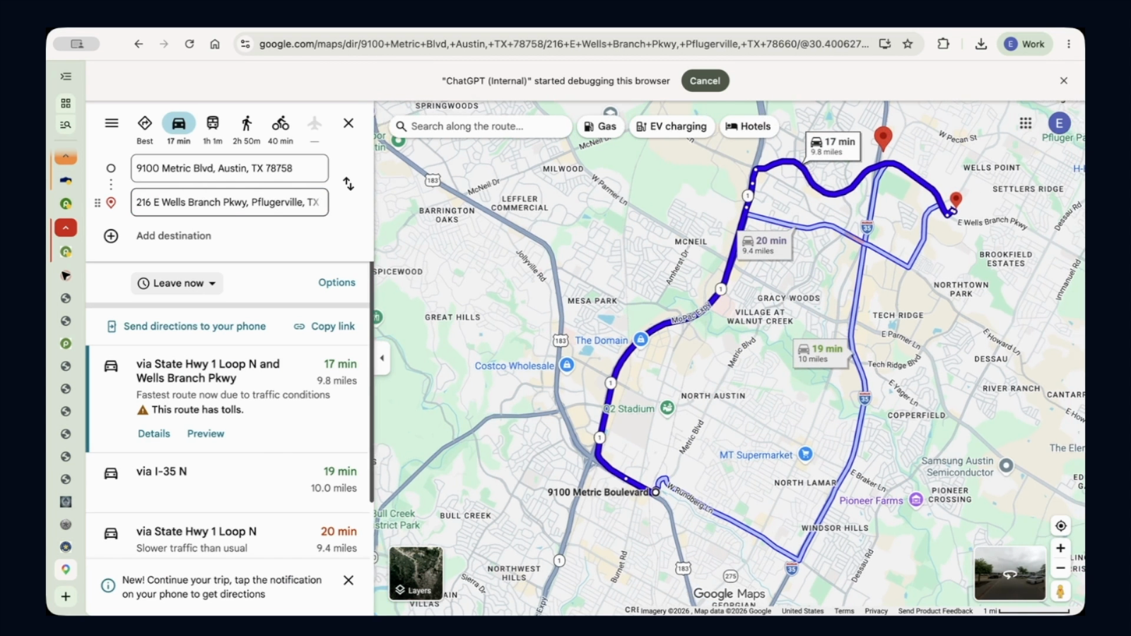1131x636 pixels.
Task: Show your current location
Action: [x=1060, y=526]
